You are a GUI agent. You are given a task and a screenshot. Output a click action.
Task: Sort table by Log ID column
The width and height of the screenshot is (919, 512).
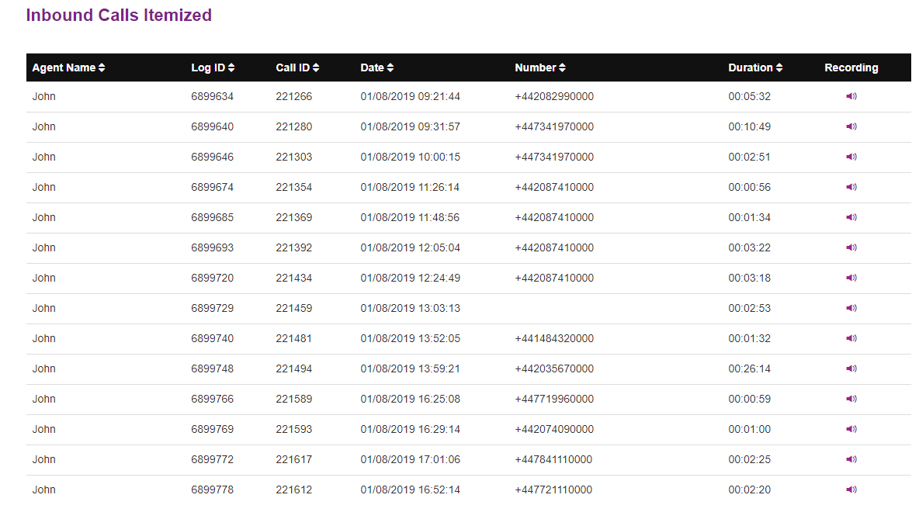213,67
